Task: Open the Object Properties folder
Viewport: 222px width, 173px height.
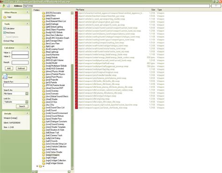Action: pos(53,30)
